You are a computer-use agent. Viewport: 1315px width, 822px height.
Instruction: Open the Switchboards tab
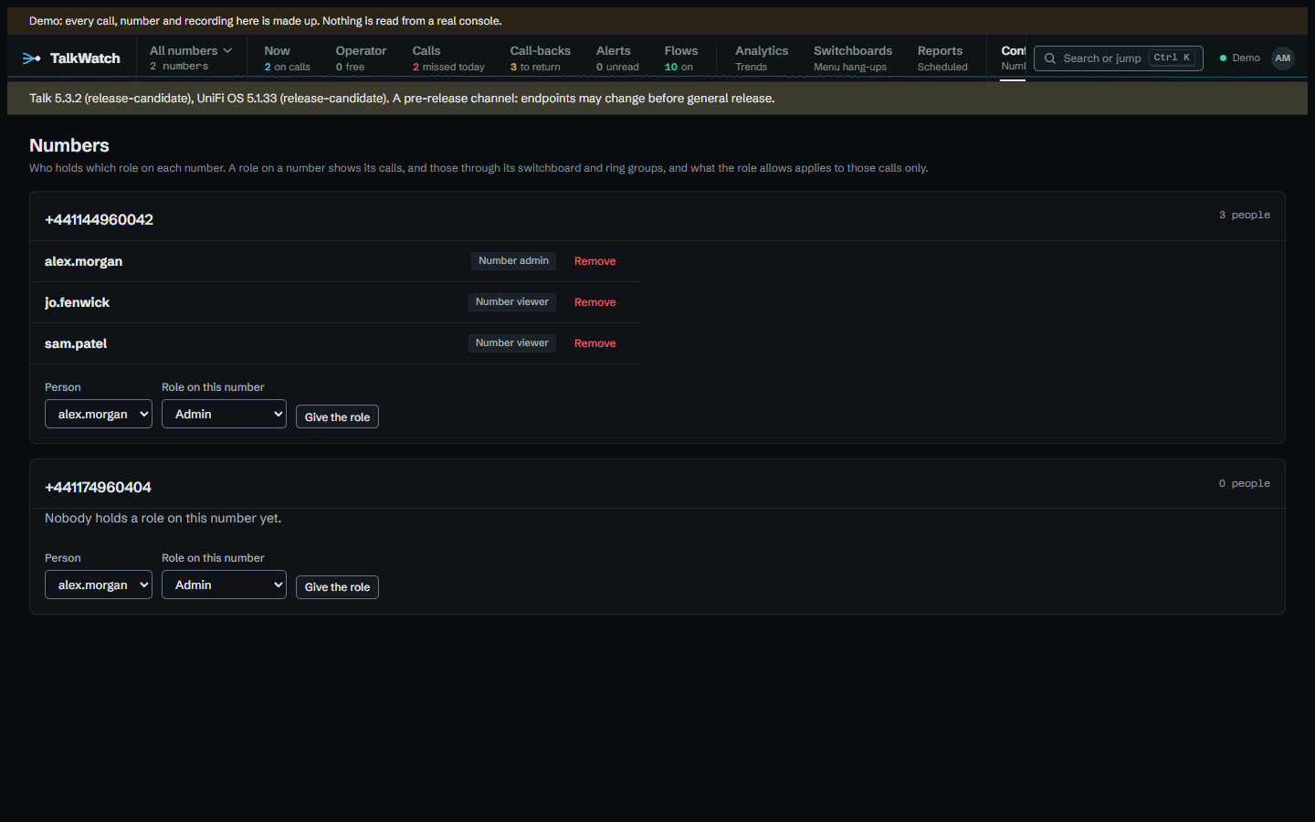click(x=853, y=58)
